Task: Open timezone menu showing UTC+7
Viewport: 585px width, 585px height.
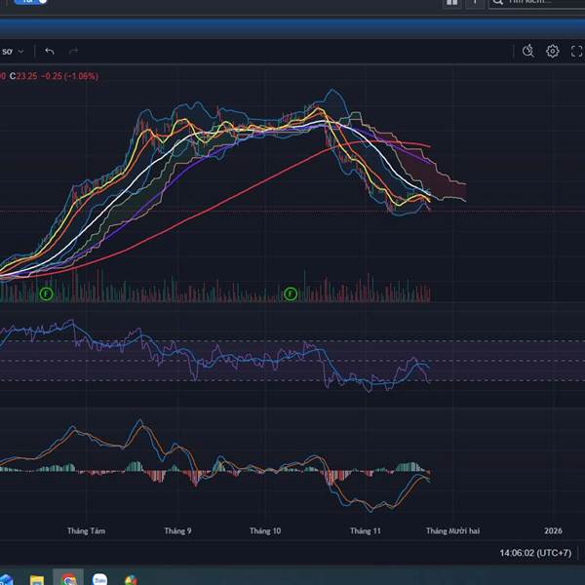Action: 534,553
